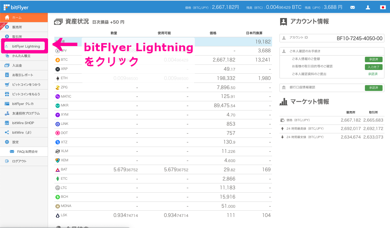This screenshot has width=390, height=228.
Task: Click the LINK coin icon
Action: pyautogui.click(x=57, y=124)
